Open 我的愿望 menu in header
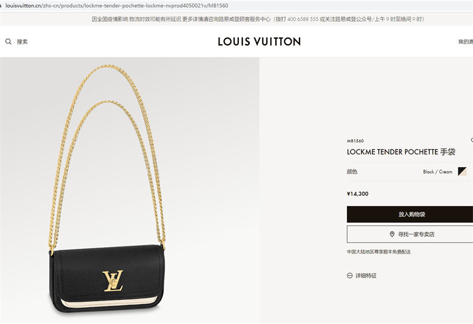473x324 pixels. pos(466,42)
